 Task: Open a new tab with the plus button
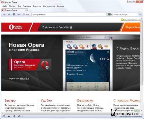30,10
